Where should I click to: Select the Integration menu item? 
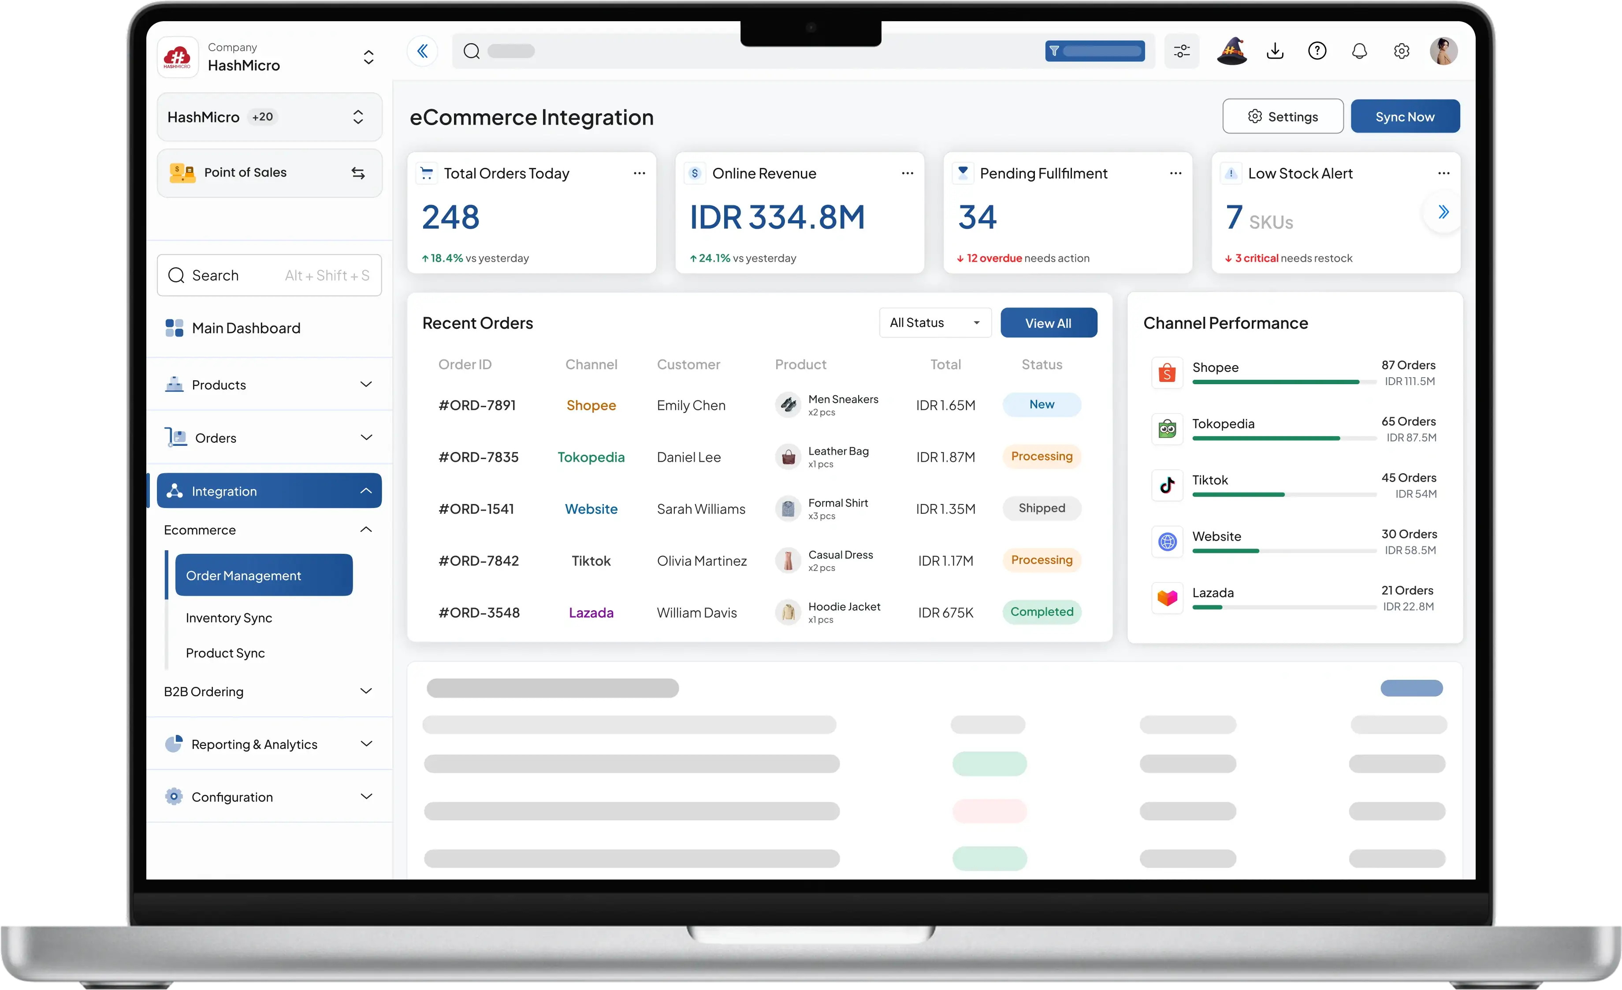pos(269,491)
